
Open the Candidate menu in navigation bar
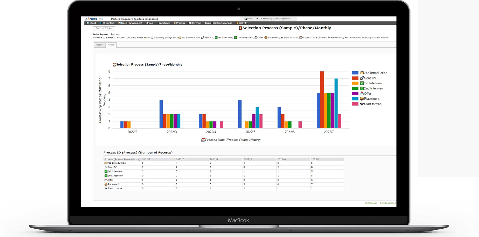tap(164, 23)
